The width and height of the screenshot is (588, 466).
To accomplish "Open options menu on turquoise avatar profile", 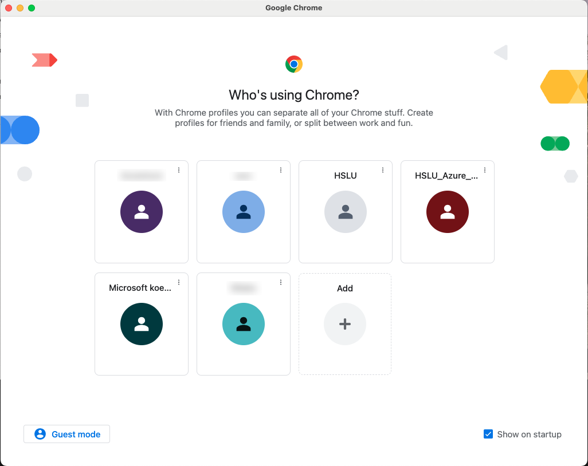I will [x=281, y=282].
